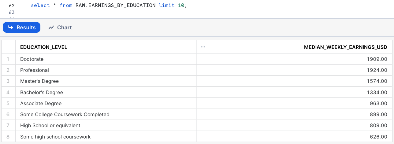Screen dimensions: 394x144
Task: Click line number 63 in editor gutter
Action: (12, 13)
